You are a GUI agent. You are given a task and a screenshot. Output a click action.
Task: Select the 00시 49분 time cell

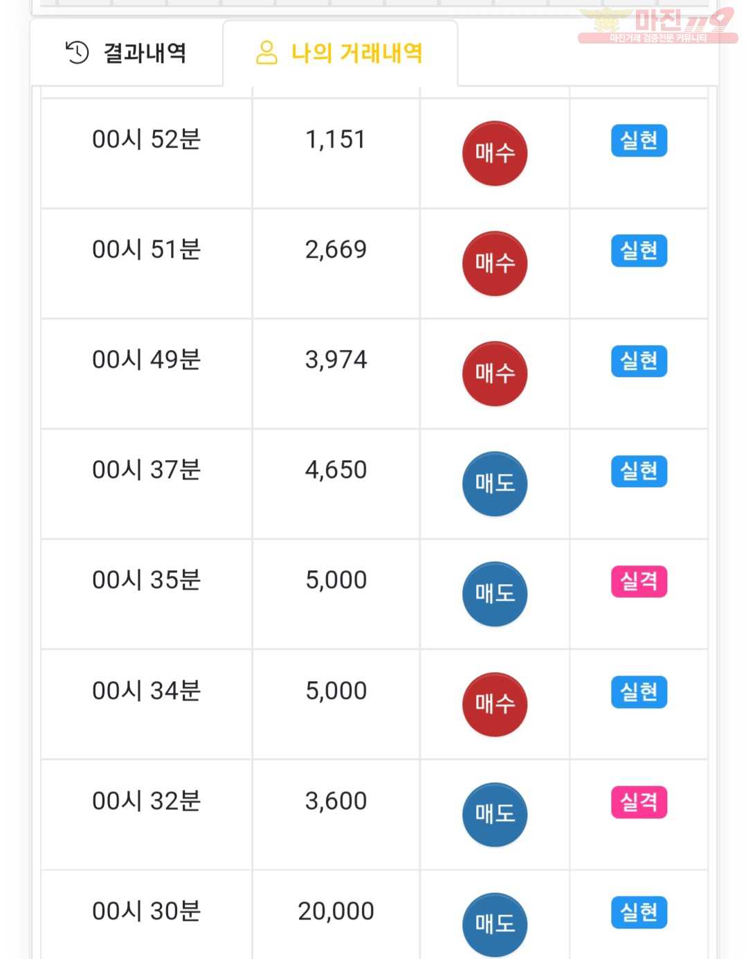click(x=146, y=373)
